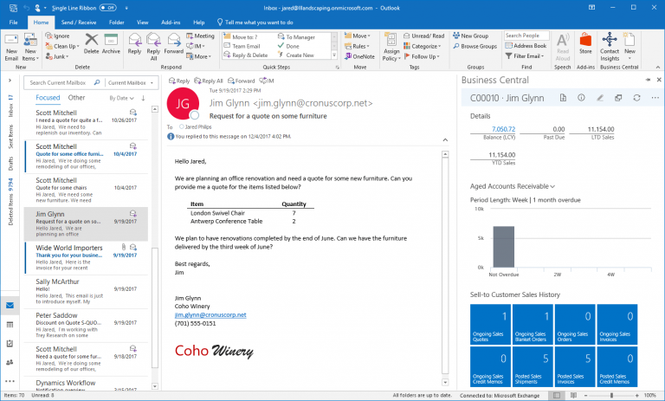This screenshot has width=665, height=401.
Task: Switch to Calendar view in navigation bar
Action: pyautogui.click(x=10, y=325)
